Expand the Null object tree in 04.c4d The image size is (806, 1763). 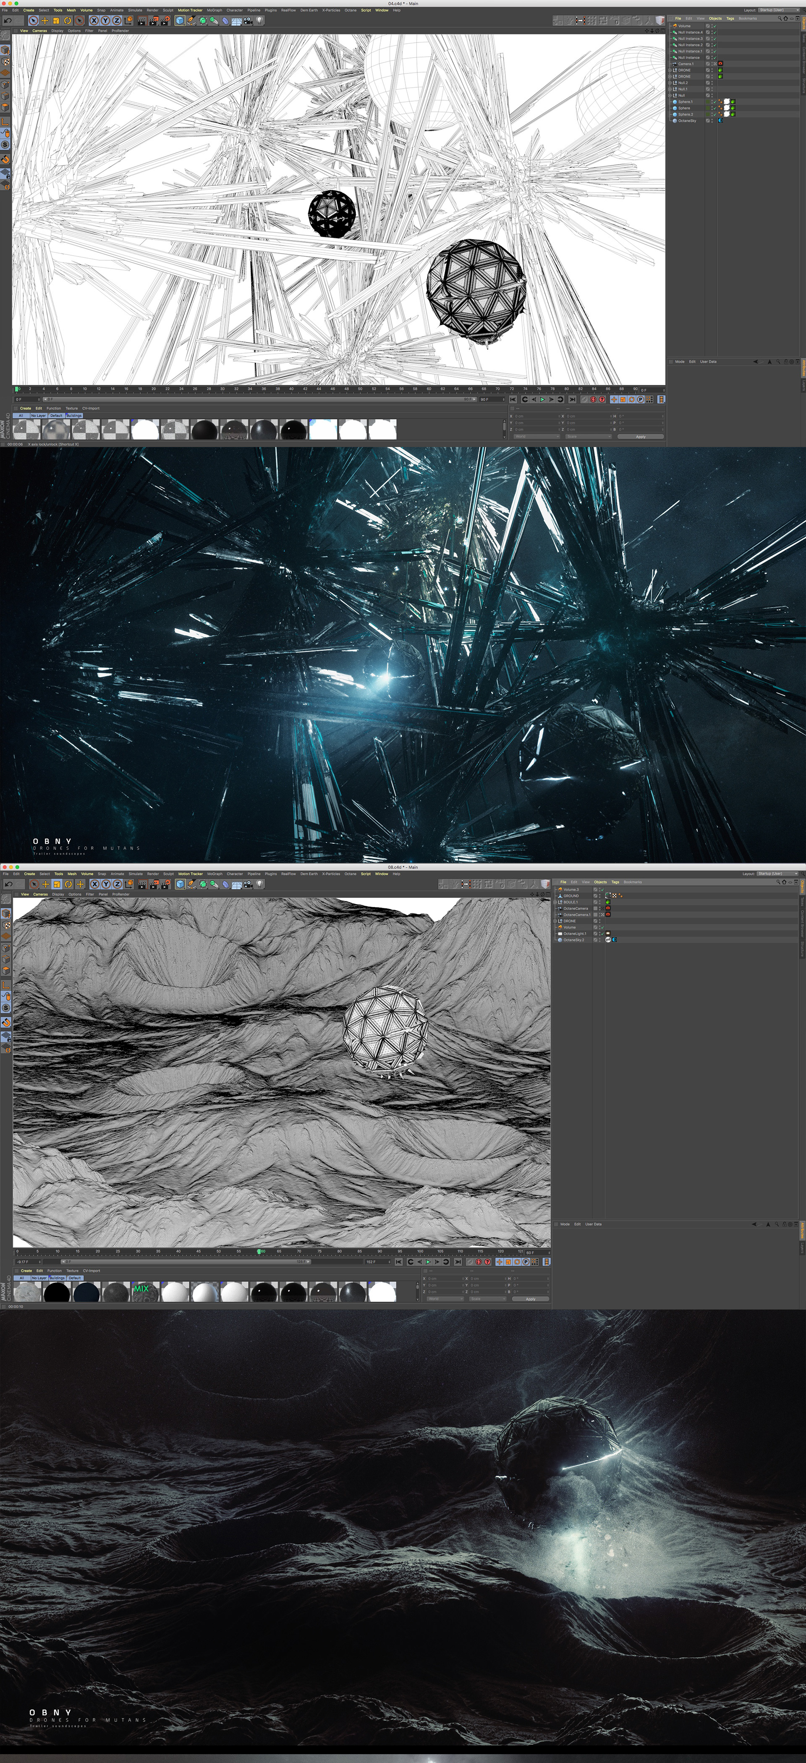(670, 96)
